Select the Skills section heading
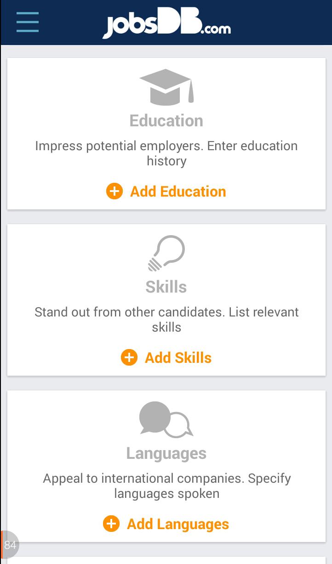332x564 pixels. [166, 287]
